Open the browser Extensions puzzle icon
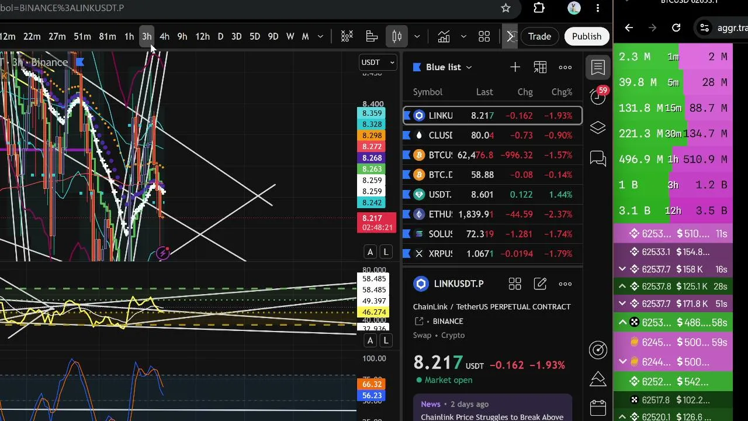Screen dimensions: 748x421 pos(539,8)
